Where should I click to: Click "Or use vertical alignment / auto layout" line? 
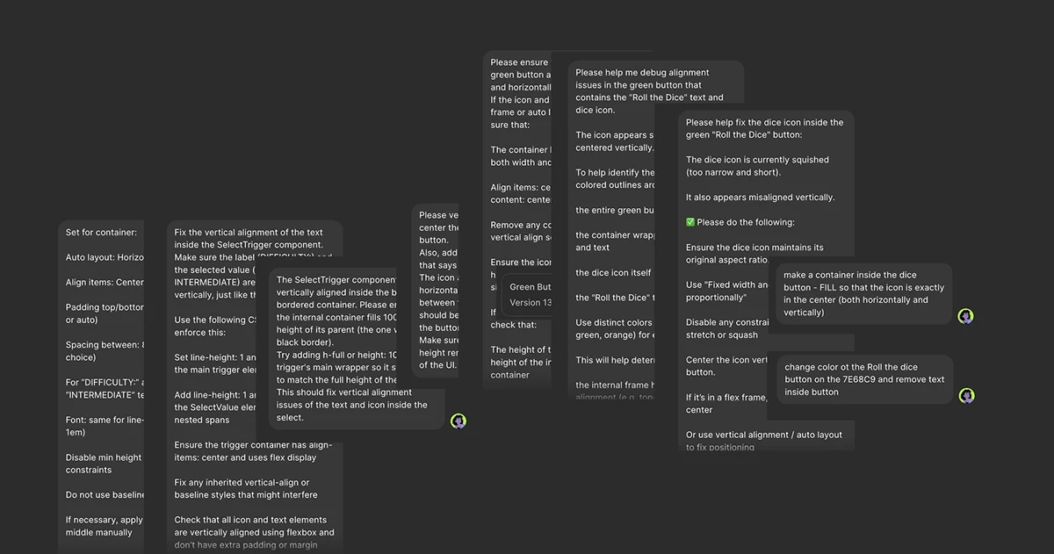[763, 435]
